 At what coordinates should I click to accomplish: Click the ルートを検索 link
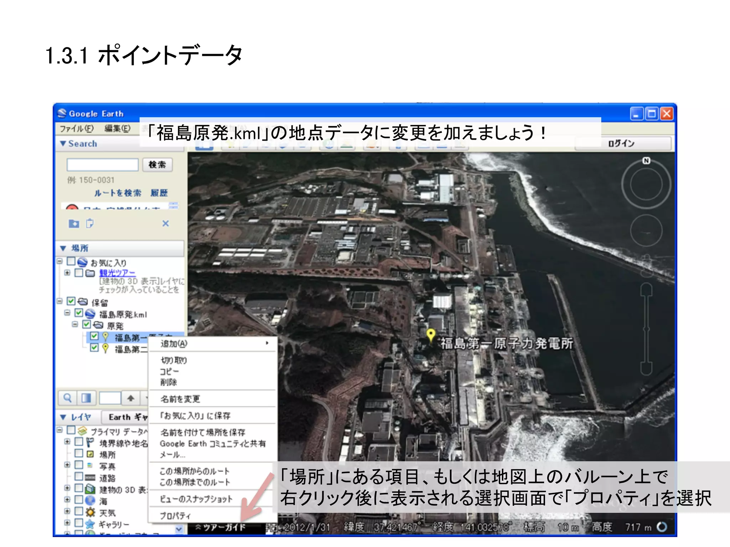[118, 193]
